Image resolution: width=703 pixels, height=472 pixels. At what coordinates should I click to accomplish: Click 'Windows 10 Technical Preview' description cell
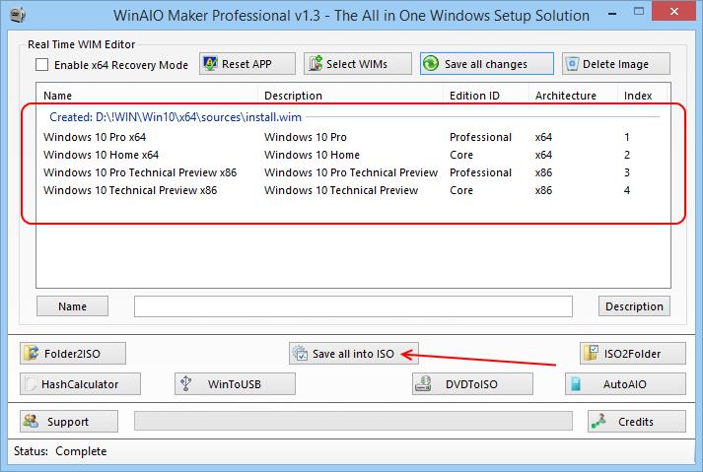pyautogui.click(x=341, y=190)
